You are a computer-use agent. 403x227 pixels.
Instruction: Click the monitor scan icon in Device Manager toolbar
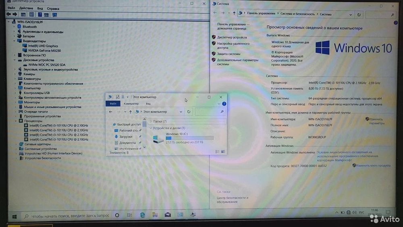pos(54,15)
